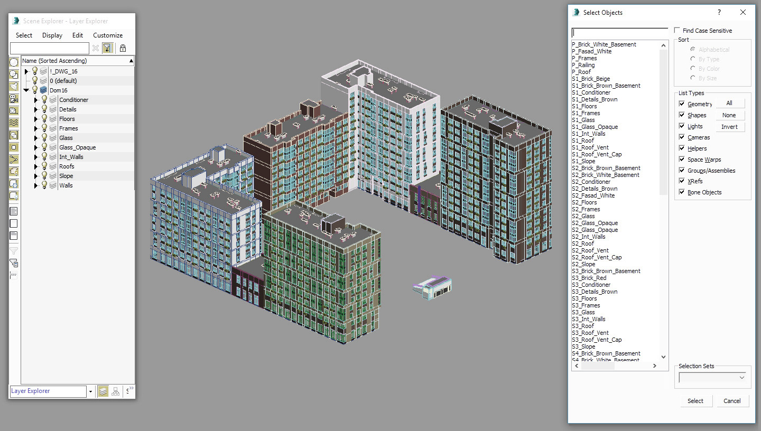Toggle Display Shapes filter in Scene Explorer
The height and width of the screenshot is (431, 761).
(14, 74)
